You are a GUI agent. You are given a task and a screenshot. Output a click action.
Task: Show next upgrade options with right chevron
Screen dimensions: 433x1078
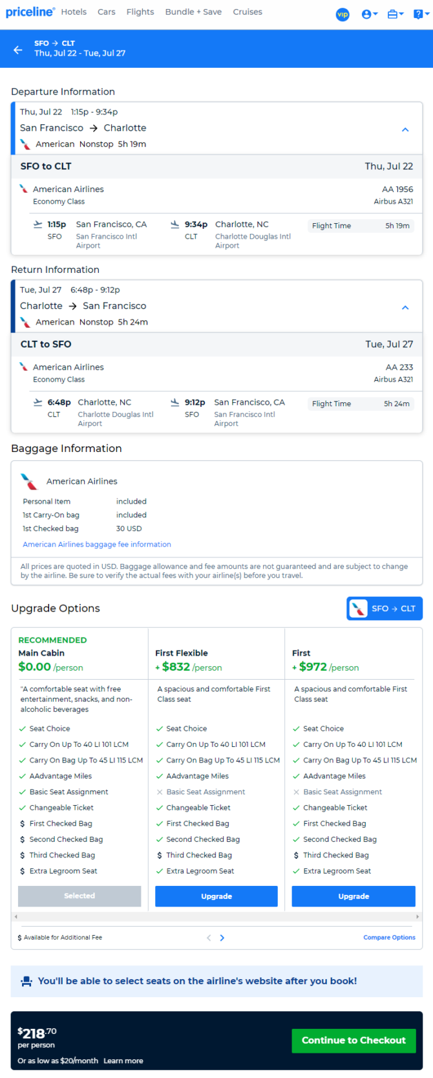point(222,938)
